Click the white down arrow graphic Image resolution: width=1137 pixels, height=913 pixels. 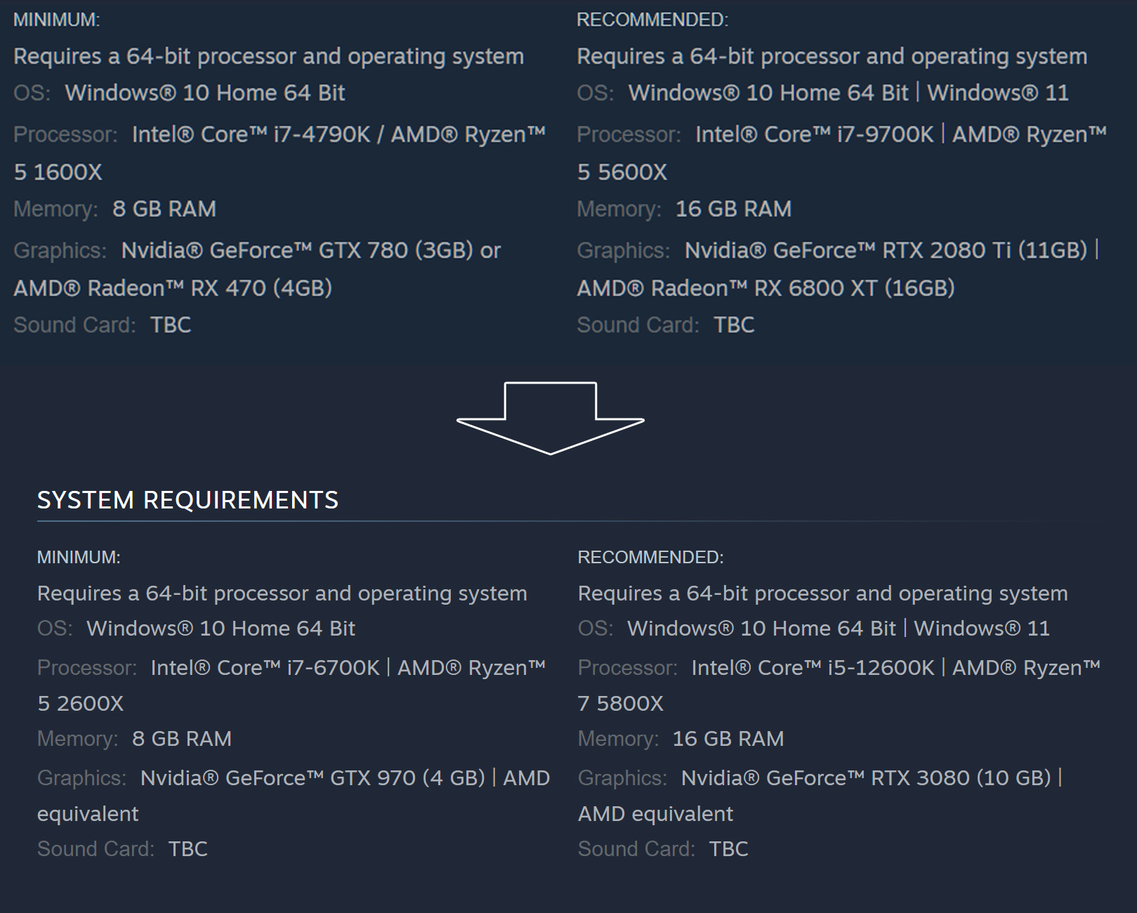pyautogui.click(x=550, y=417)
